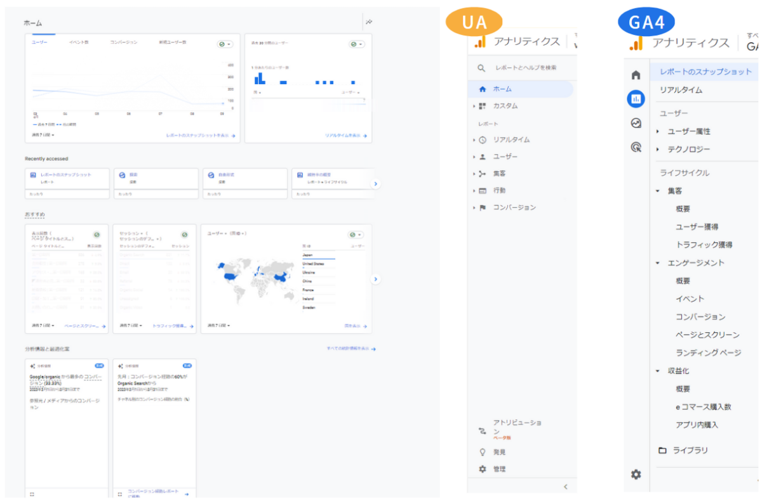Click the リアルタイムを表示 link
Viewport: 762px width, 502px height.
(x=345, y=136)
